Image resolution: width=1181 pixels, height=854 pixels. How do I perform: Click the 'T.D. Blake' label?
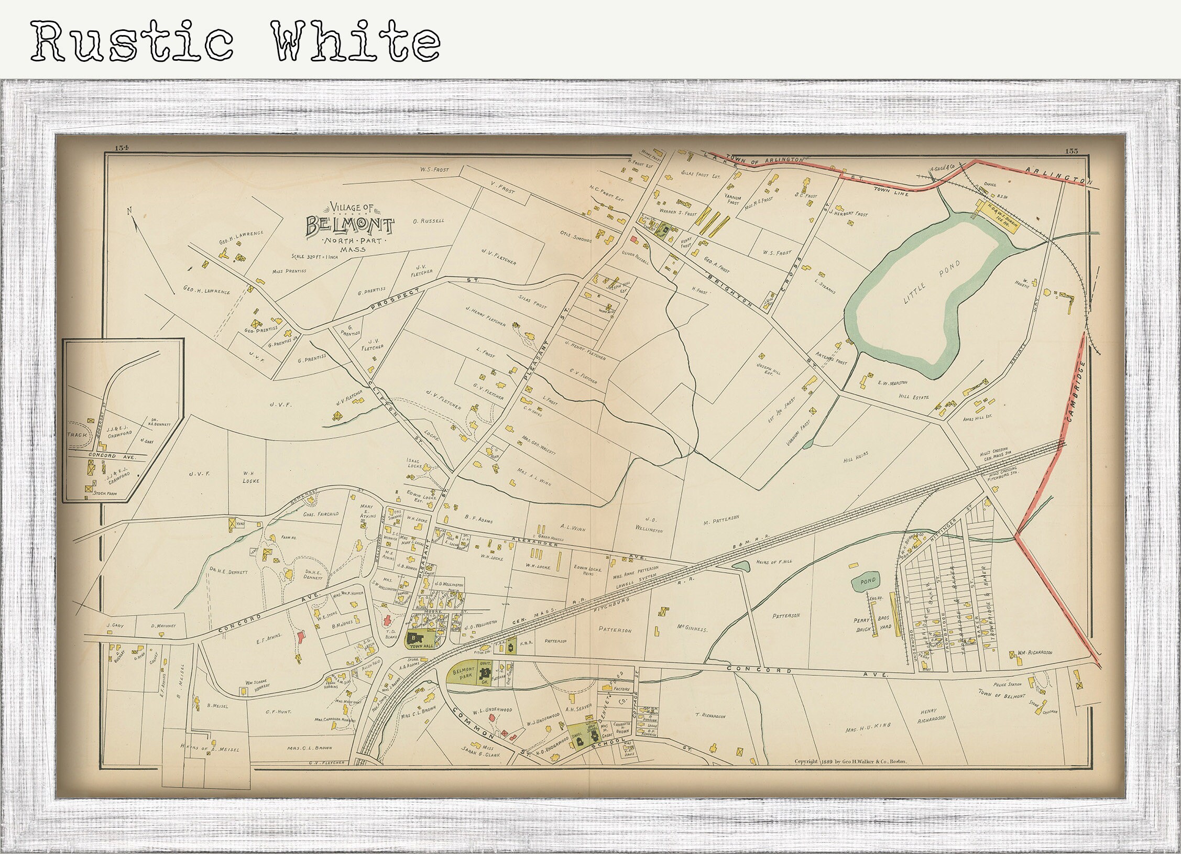point(392,634)
